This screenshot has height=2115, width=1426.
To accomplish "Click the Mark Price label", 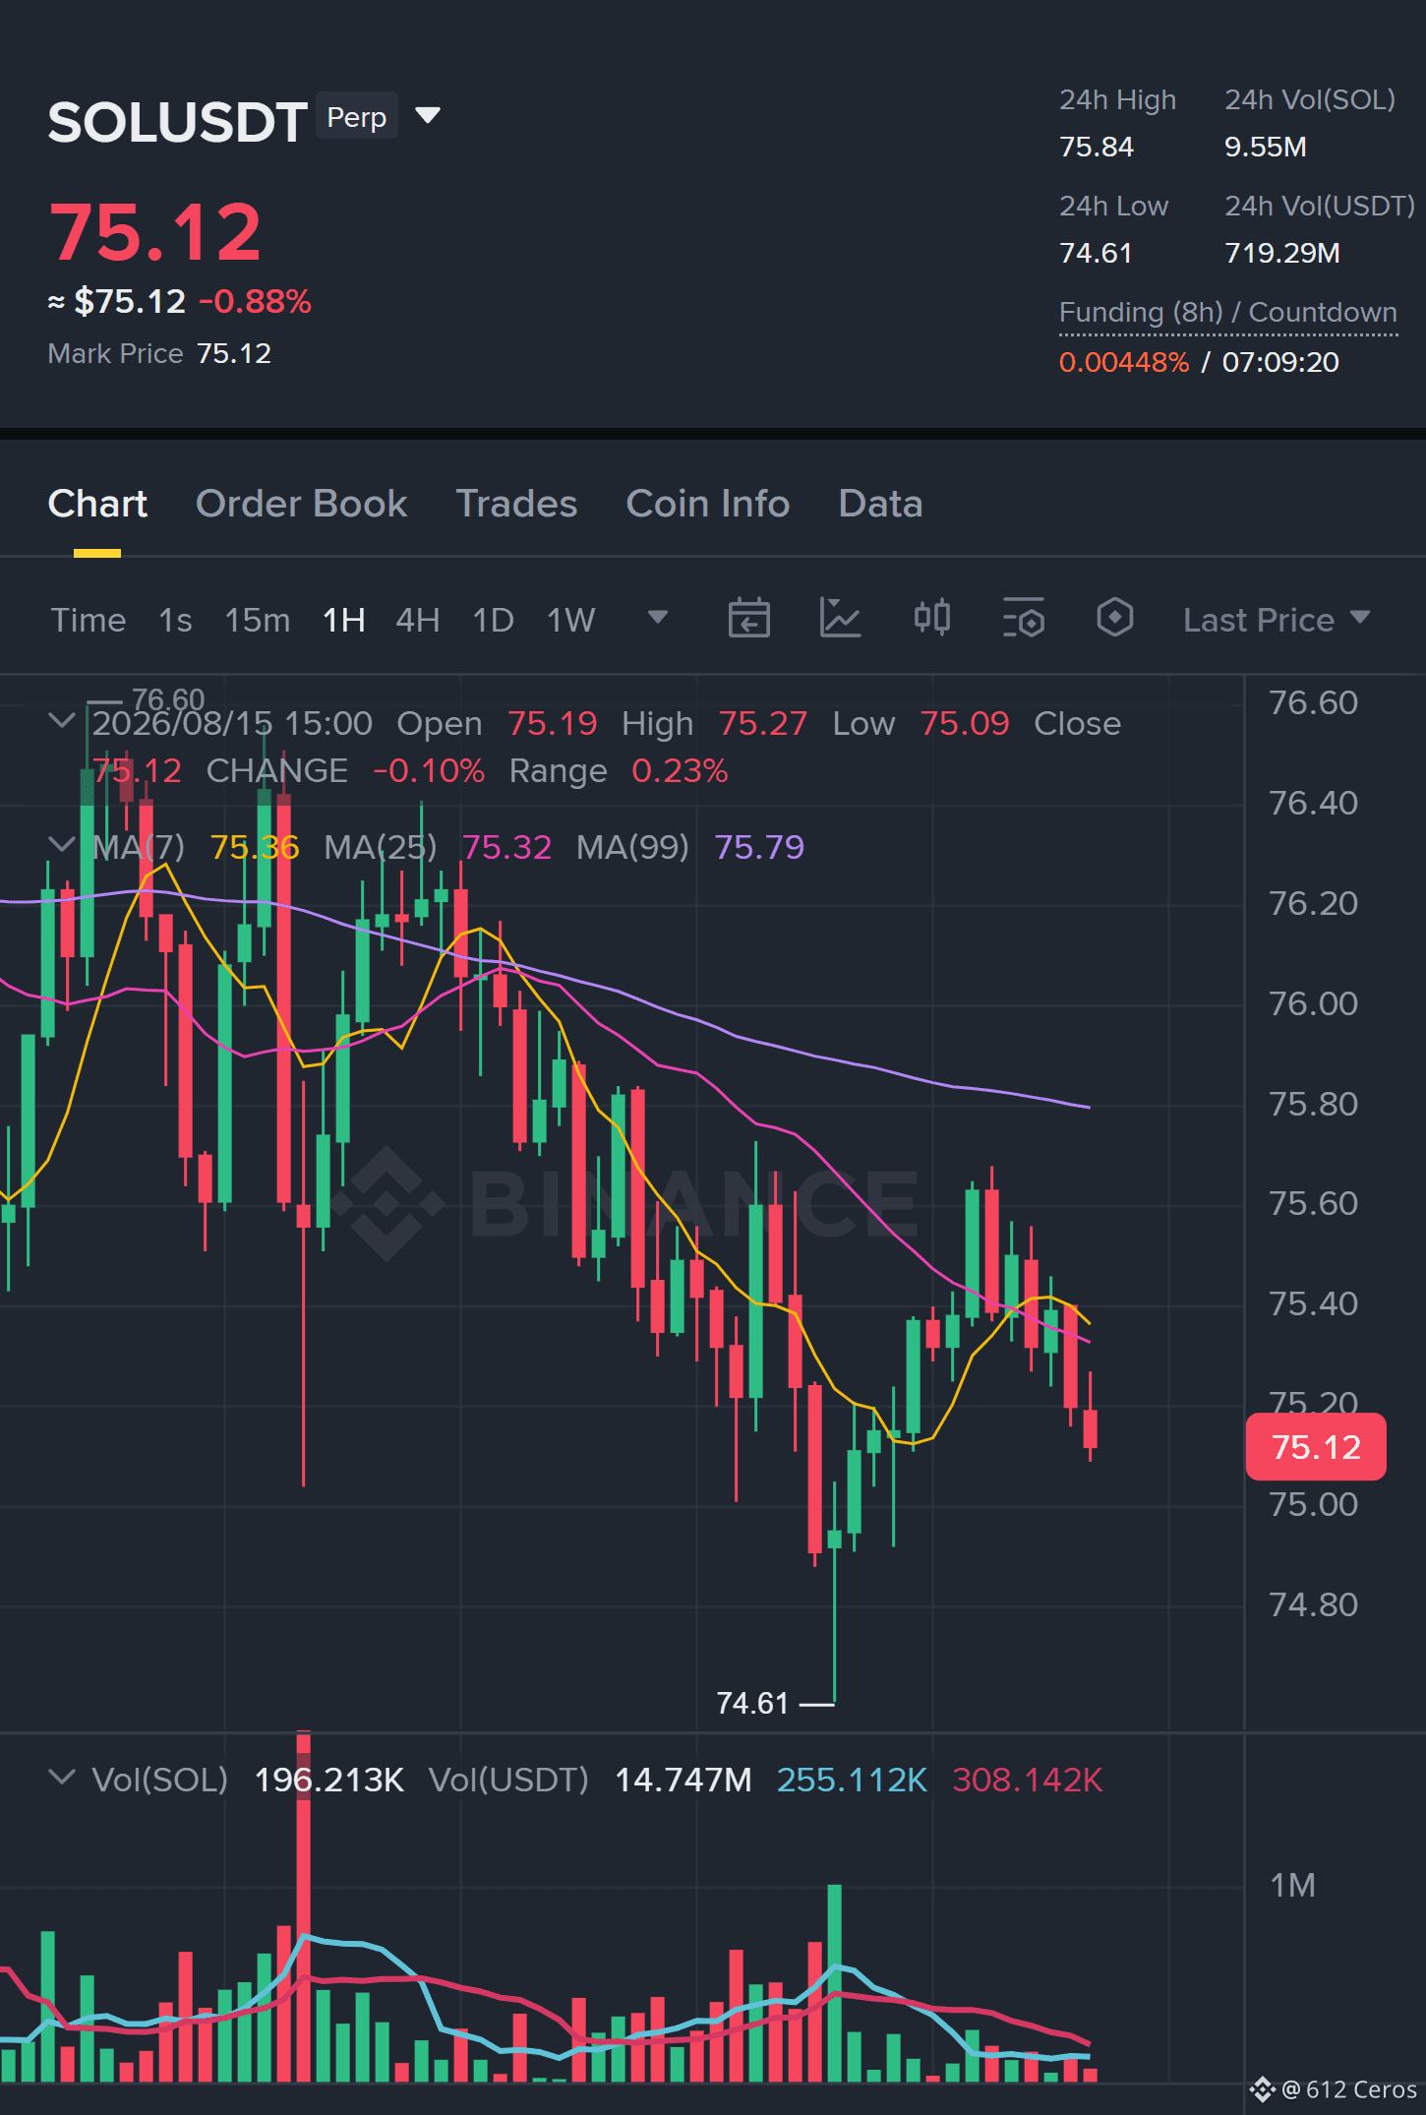I will (x=115, y=353).
